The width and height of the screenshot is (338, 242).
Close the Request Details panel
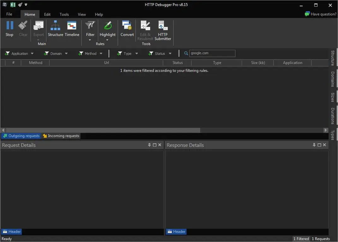click(160, 145)
